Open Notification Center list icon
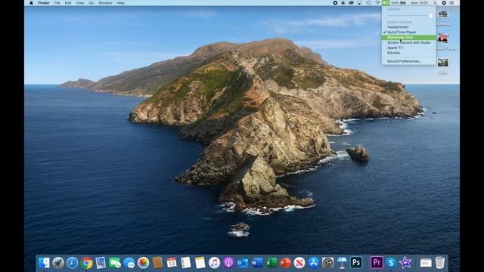 point(452,3)
